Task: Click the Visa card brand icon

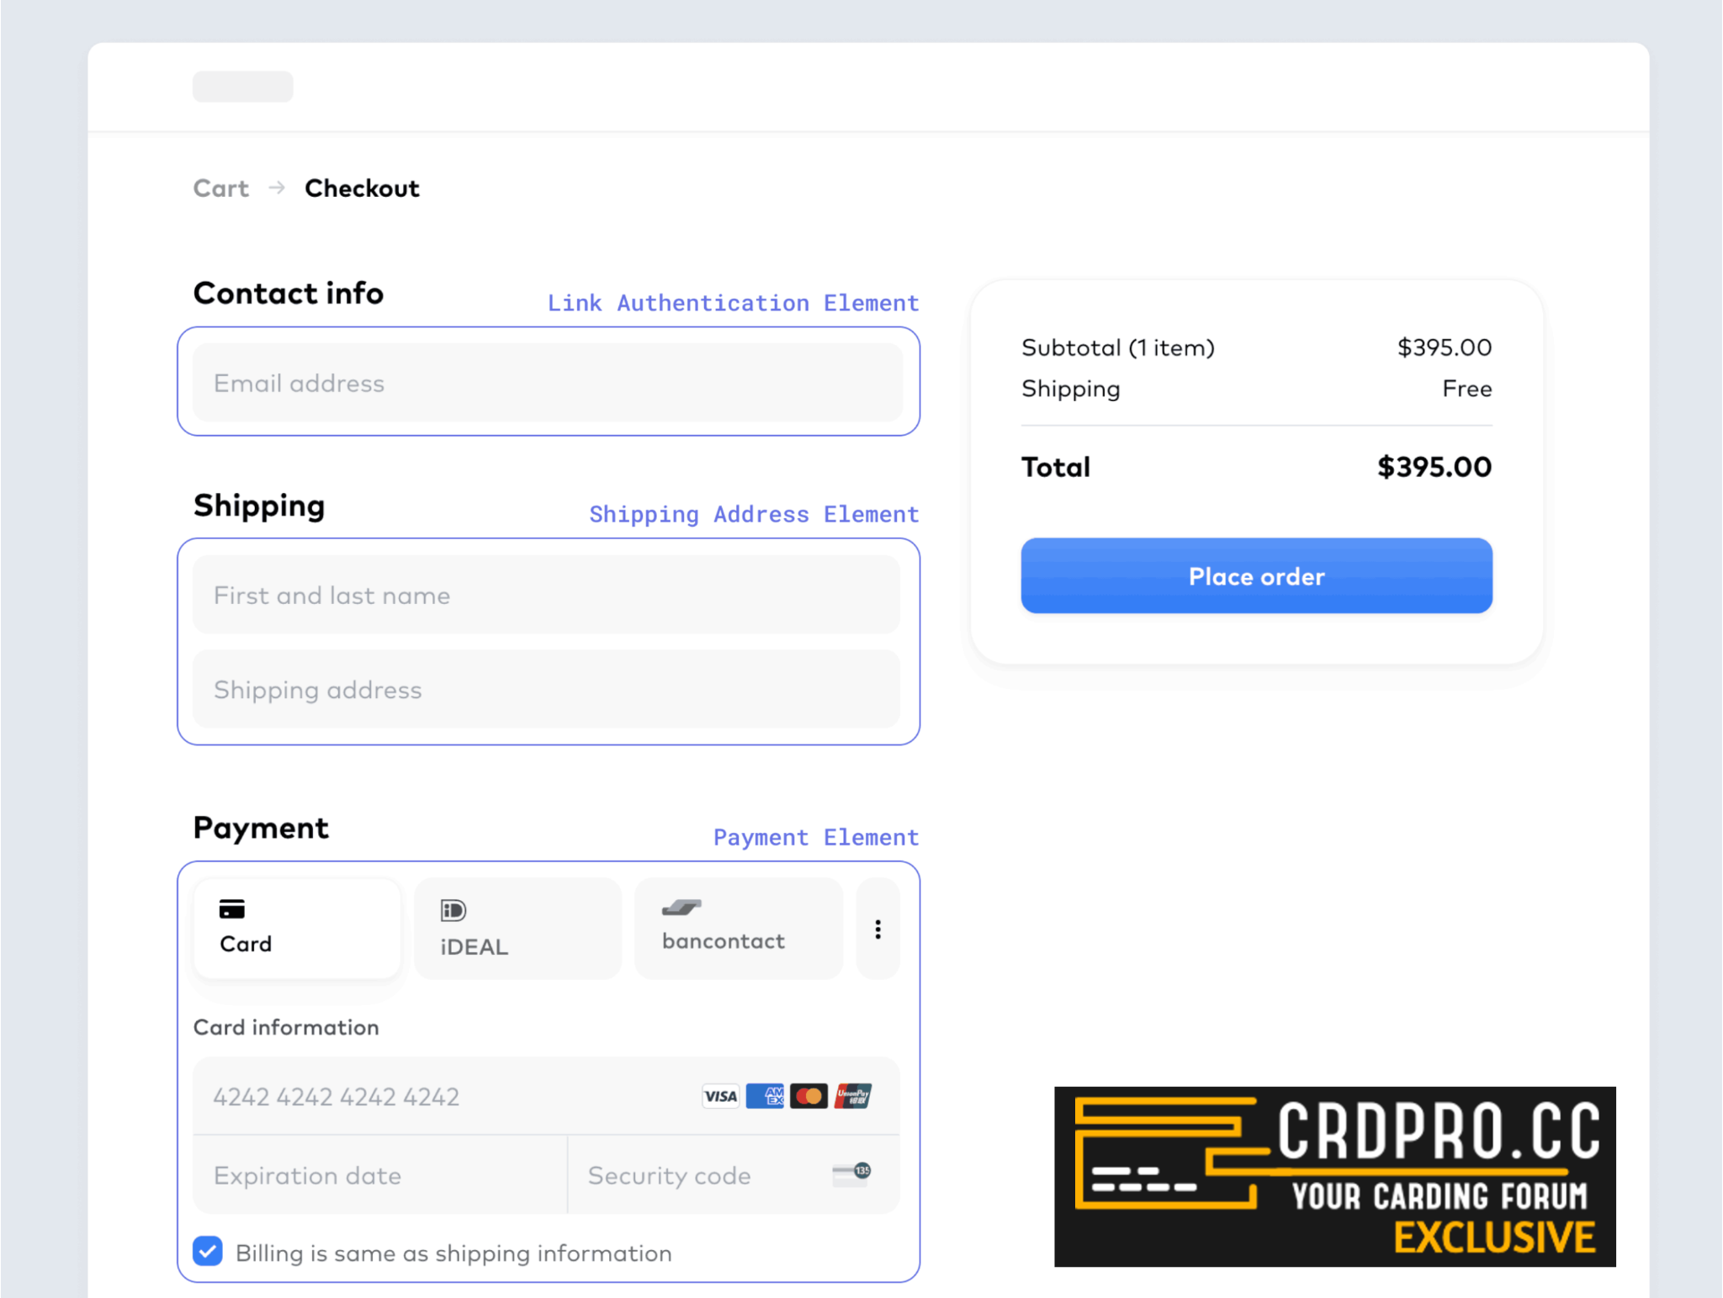Action: pos(720,1096)
